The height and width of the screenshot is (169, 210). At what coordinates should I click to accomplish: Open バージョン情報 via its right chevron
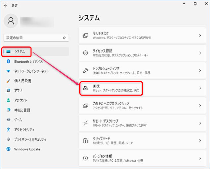[x=200, y=158]
